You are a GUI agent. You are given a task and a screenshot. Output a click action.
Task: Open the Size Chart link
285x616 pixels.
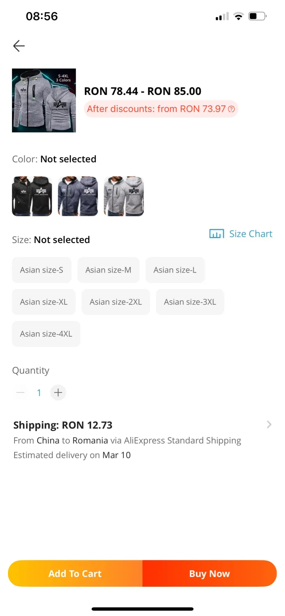coord(251,234)
